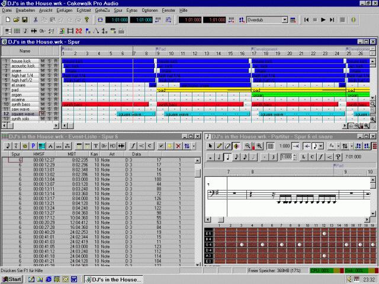This screenshot has height=284, width=379.
Task: Open the Tempo view line icon
Action: pyautogui.click(x=96, y=31)
